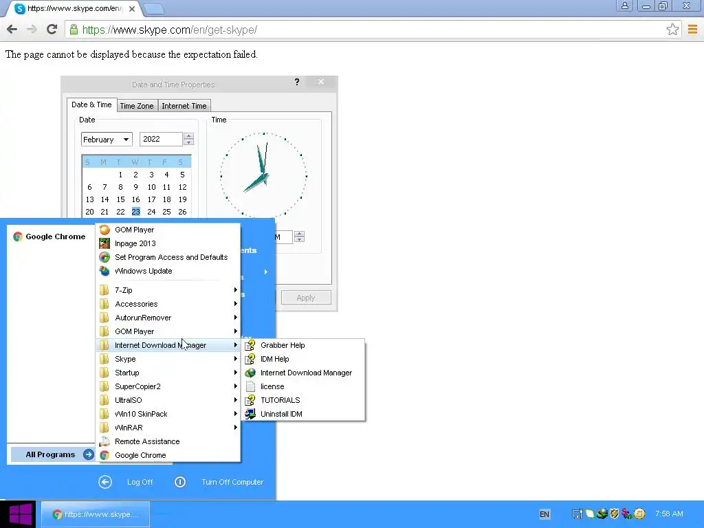
Task: Decrease the year with the down arrow
Action: 188,142
